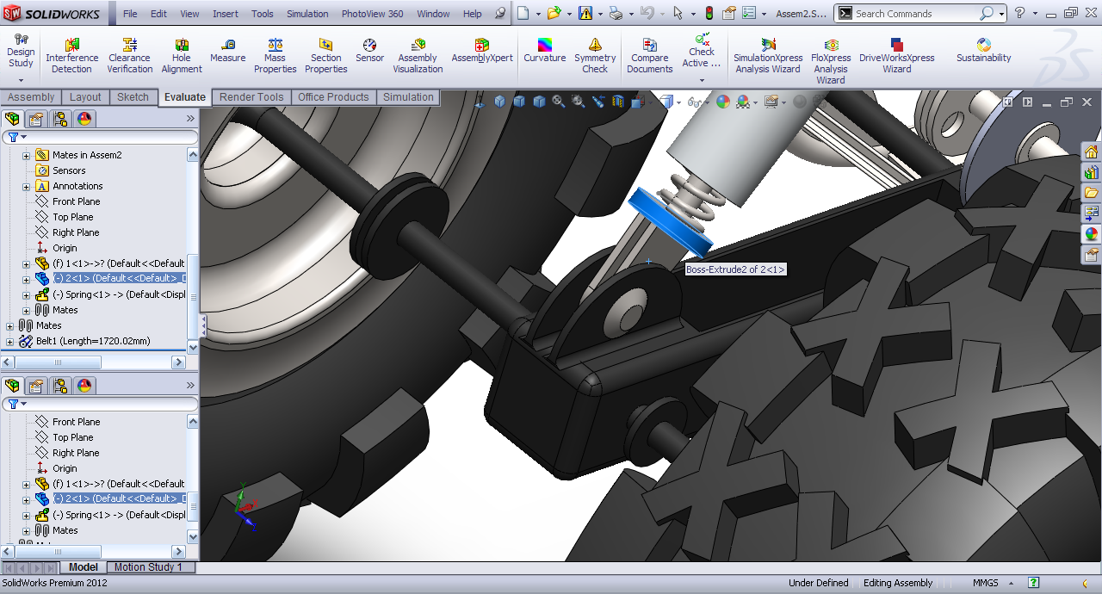Open Assembly Visualization
This screenshot has height=594, width=1102.
click(x=418, y=56)
